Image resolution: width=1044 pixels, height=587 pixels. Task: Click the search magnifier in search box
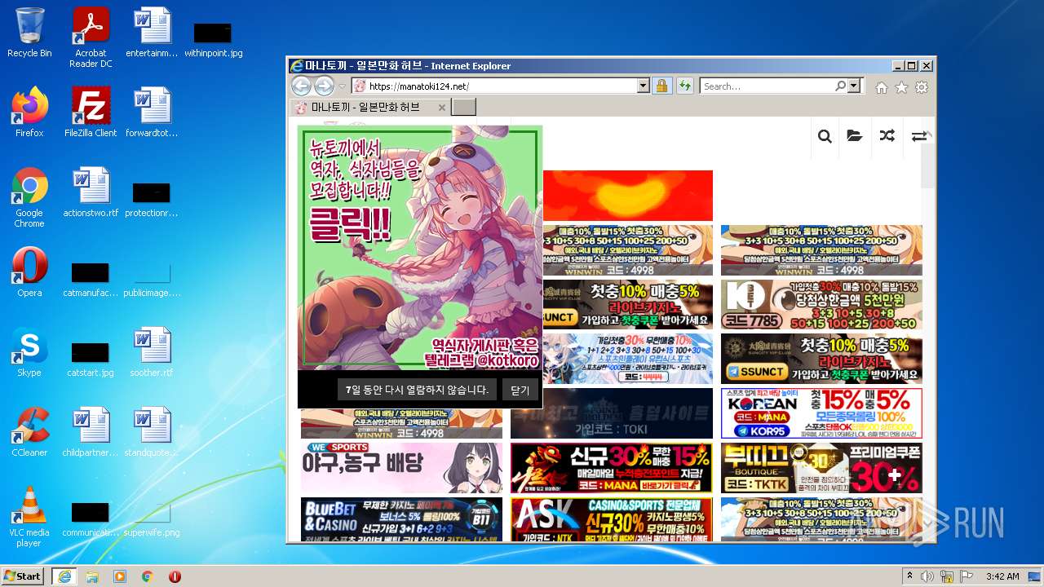click(840, 86)
